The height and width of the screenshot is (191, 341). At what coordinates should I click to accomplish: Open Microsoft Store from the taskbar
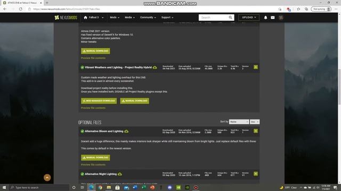pyautogui.click(x=117, y=187)
